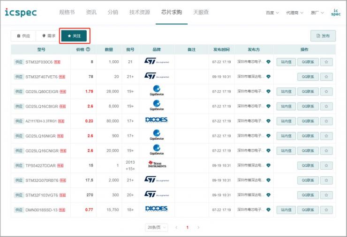This screenshot has width=347, height=237.
Task: Go to next page arrow in pagination
Action: coord(198,227)
